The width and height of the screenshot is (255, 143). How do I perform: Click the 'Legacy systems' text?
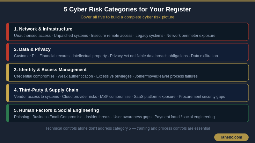(149, 36)
